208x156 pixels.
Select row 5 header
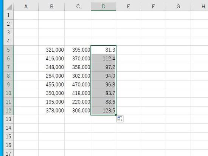tap(8, 50)
